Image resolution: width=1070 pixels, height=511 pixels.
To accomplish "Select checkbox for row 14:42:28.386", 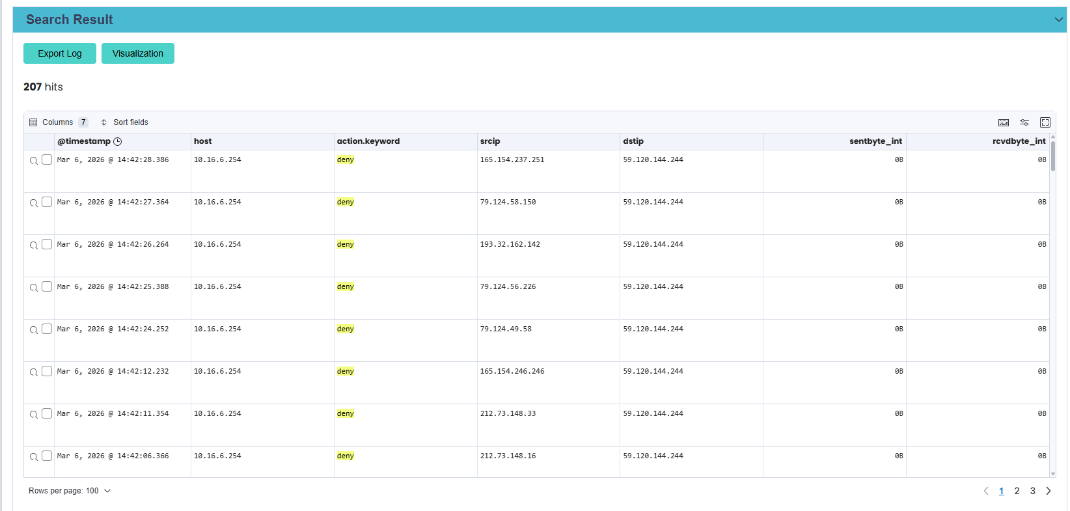I will [x=47, y=159].
